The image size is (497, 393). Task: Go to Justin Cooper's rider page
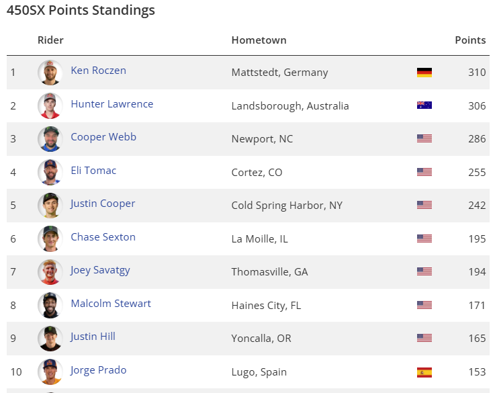tap(103, 204)
